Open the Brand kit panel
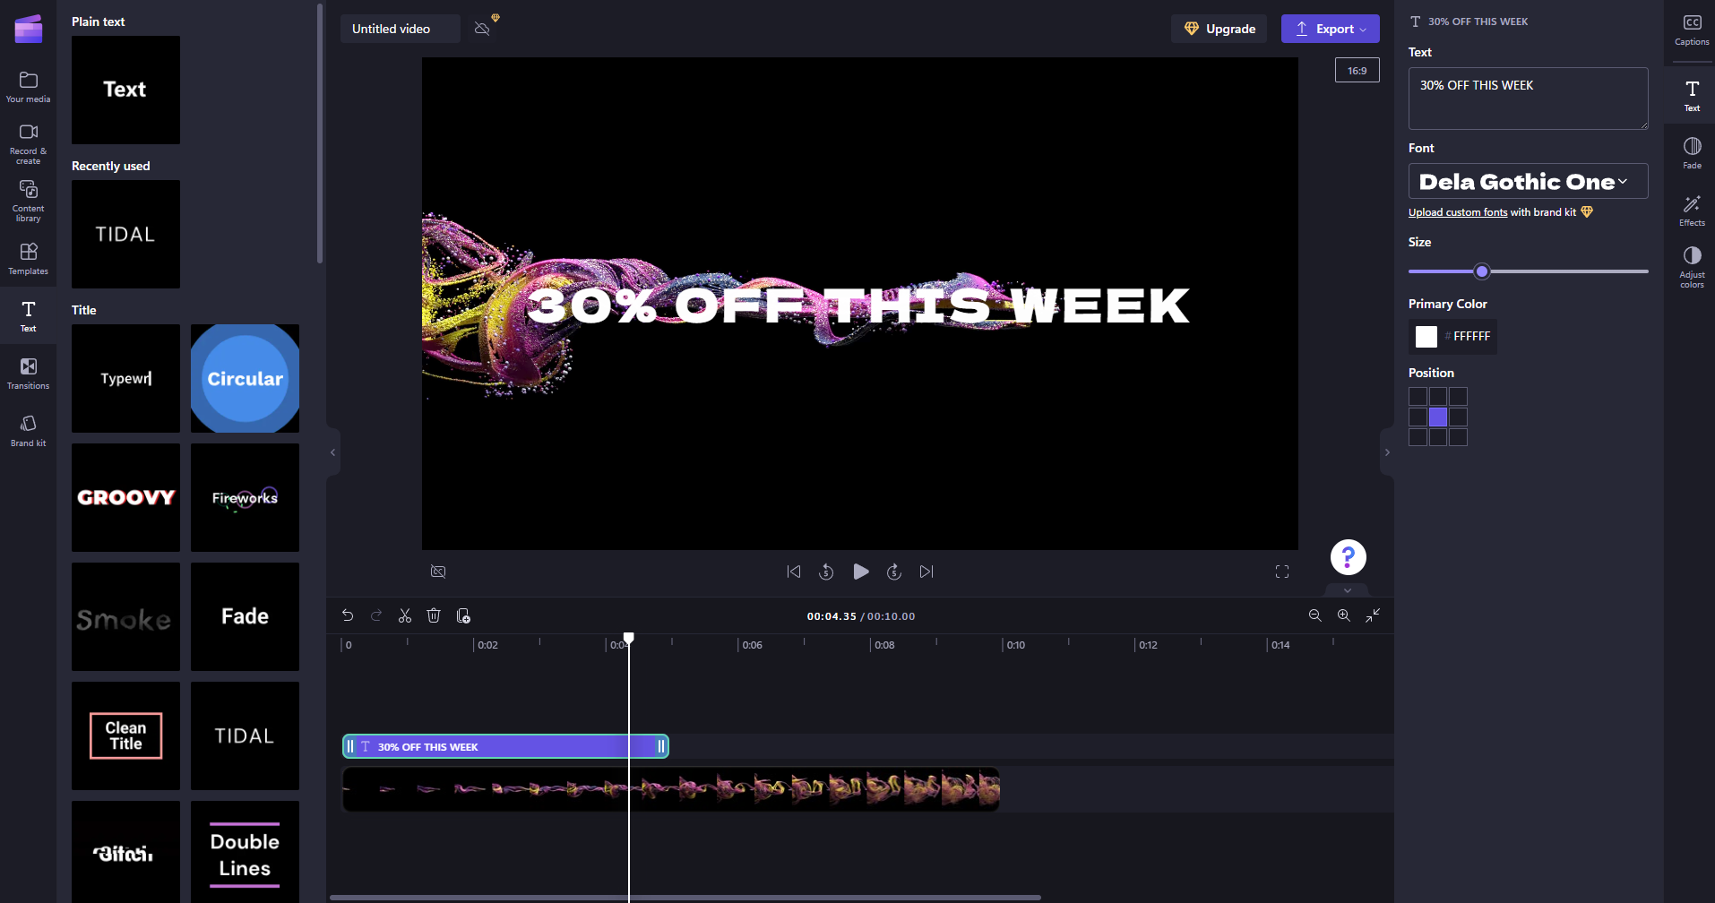The image size is (1715, 903). [x=28, y=429]
